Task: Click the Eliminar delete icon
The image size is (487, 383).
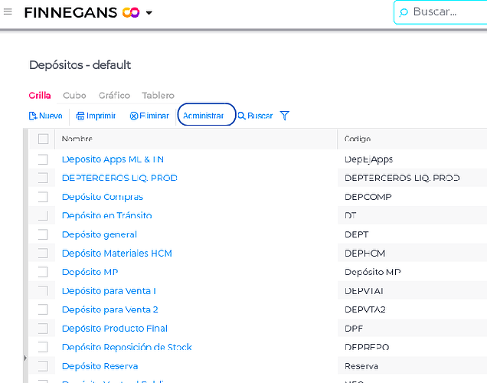Action: 134,116
